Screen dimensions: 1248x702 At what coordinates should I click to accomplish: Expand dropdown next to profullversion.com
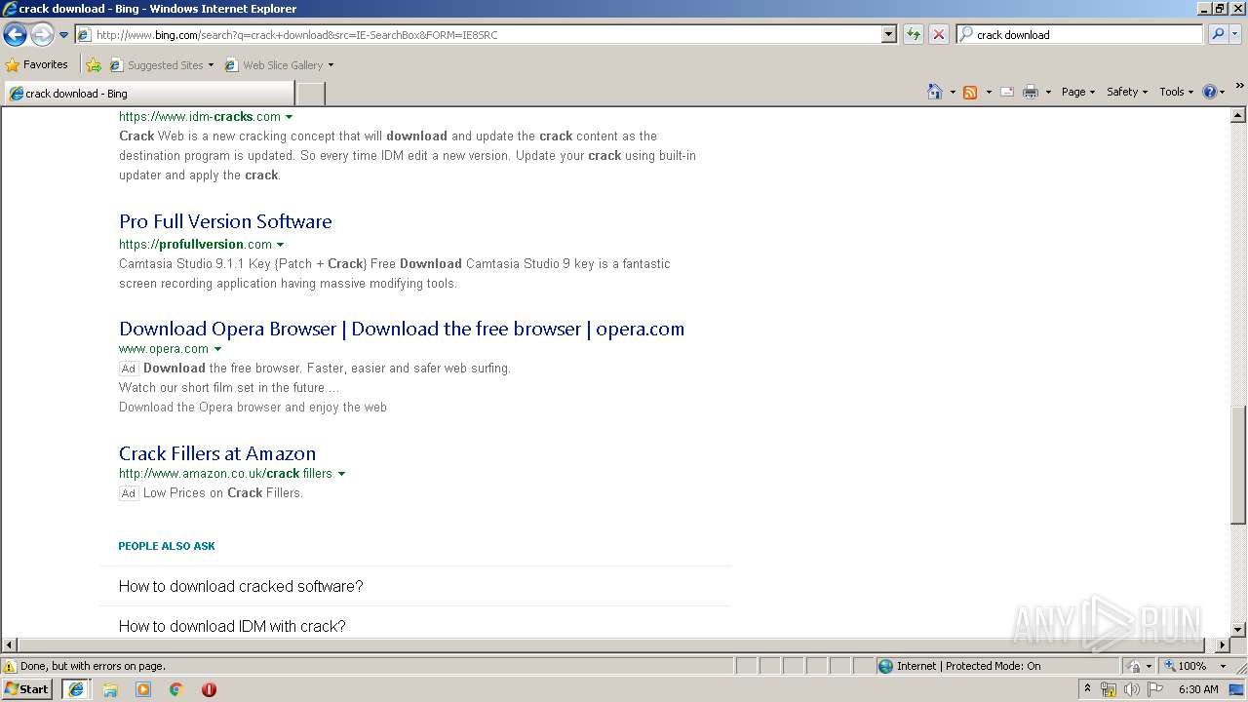point(281,245)
